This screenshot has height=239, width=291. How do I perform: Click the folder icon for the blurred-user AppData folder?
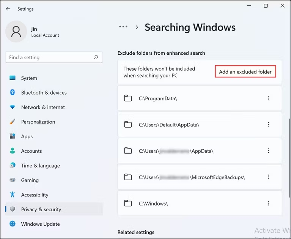pos(128,151)
